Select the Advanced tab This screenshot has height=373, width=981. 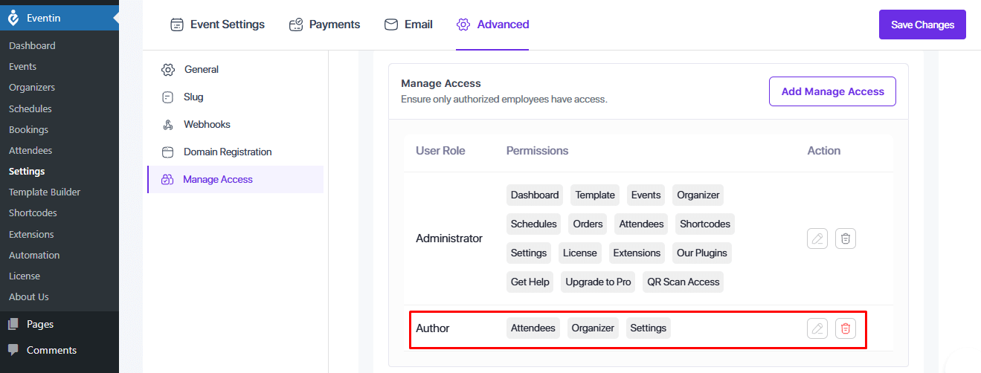tap(492, 25)
